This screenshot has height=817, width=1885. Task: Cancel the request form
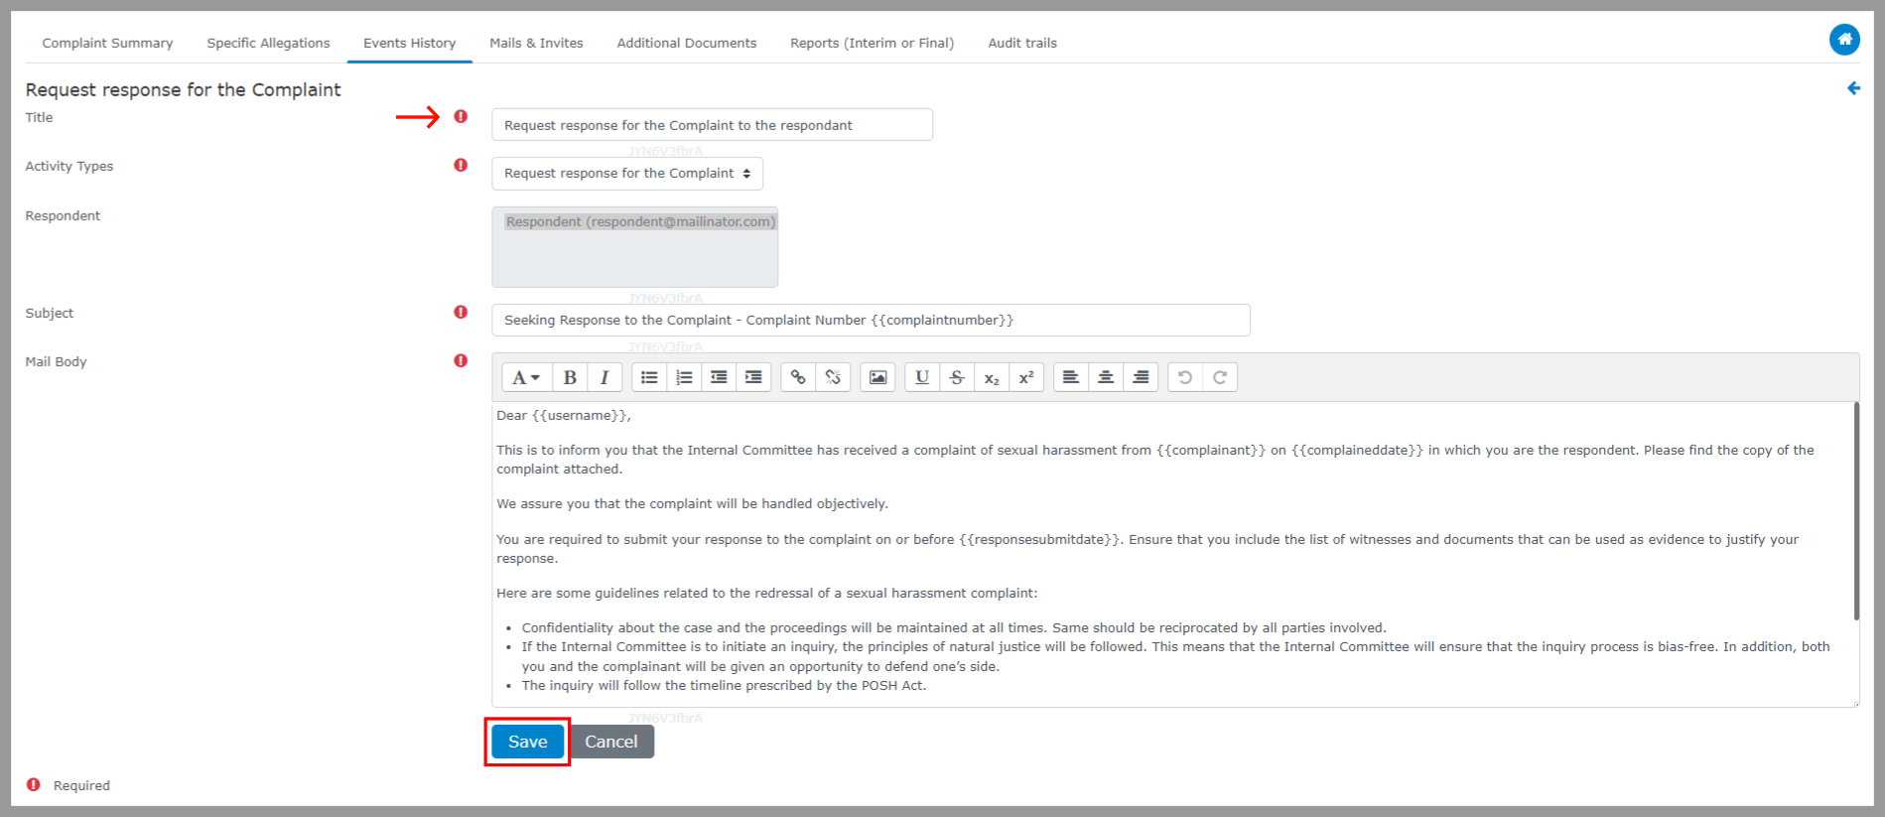[x=610, y=742]
